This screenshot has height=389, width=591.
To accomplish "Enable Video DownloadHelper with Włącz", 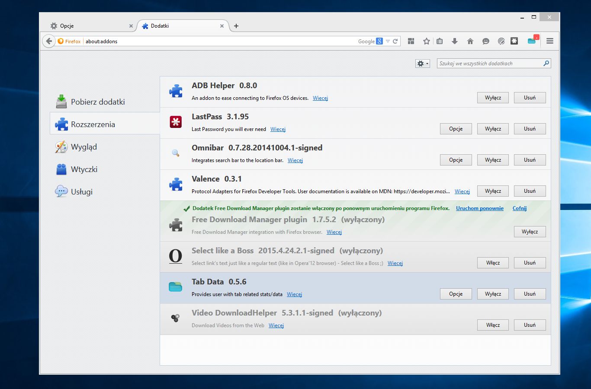I will coord(493,325).
